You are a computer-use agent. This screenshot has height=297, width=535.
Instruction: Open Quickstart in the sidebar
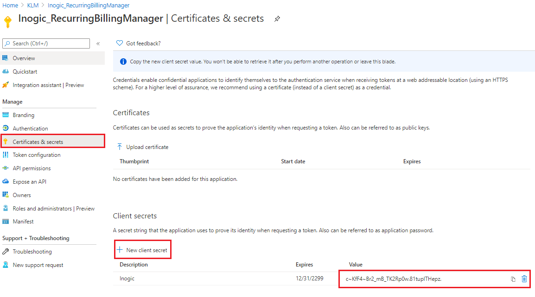pyautogui.click(x=25, y=72)
